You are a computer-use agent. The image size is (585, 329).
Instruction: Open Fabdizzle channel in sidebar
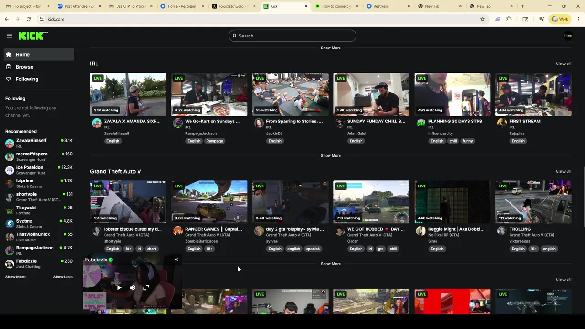pos(39,264)
